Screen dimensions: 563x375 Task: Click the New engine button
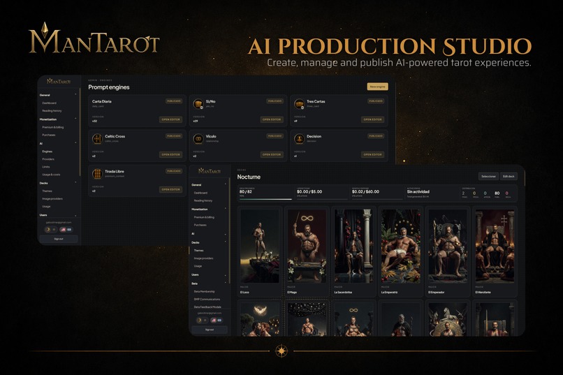pos(377,87)
